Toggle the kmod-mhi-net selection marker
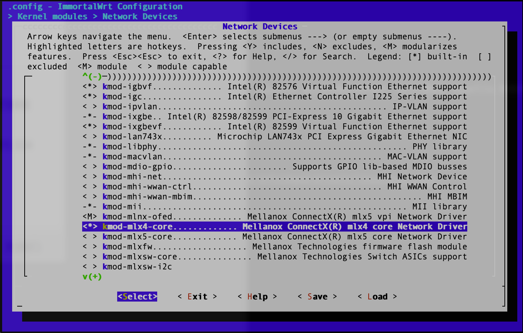The width and height of the screenshot is (523, 333). (90, 177)
